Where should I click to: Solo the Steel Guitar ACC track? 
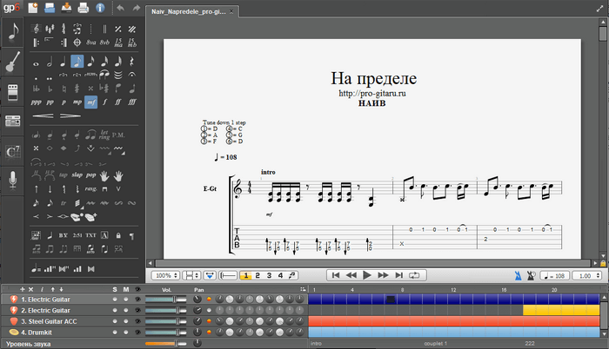click(x=115, y=321)
